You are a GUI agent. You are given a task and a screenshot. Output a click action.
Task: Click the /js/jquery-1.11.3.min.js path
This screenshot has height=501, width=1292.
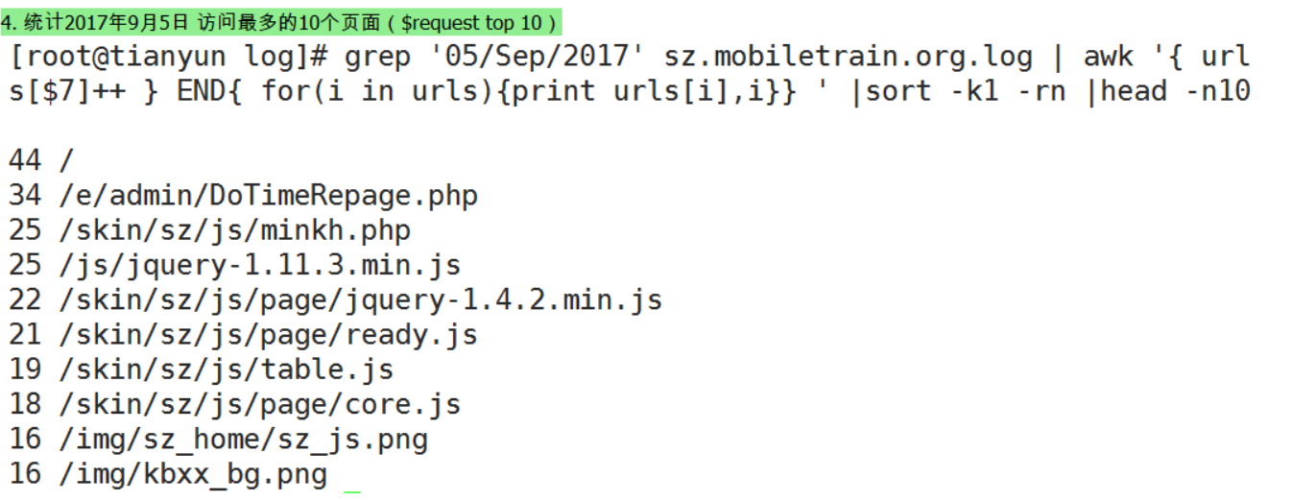point(260,265)
